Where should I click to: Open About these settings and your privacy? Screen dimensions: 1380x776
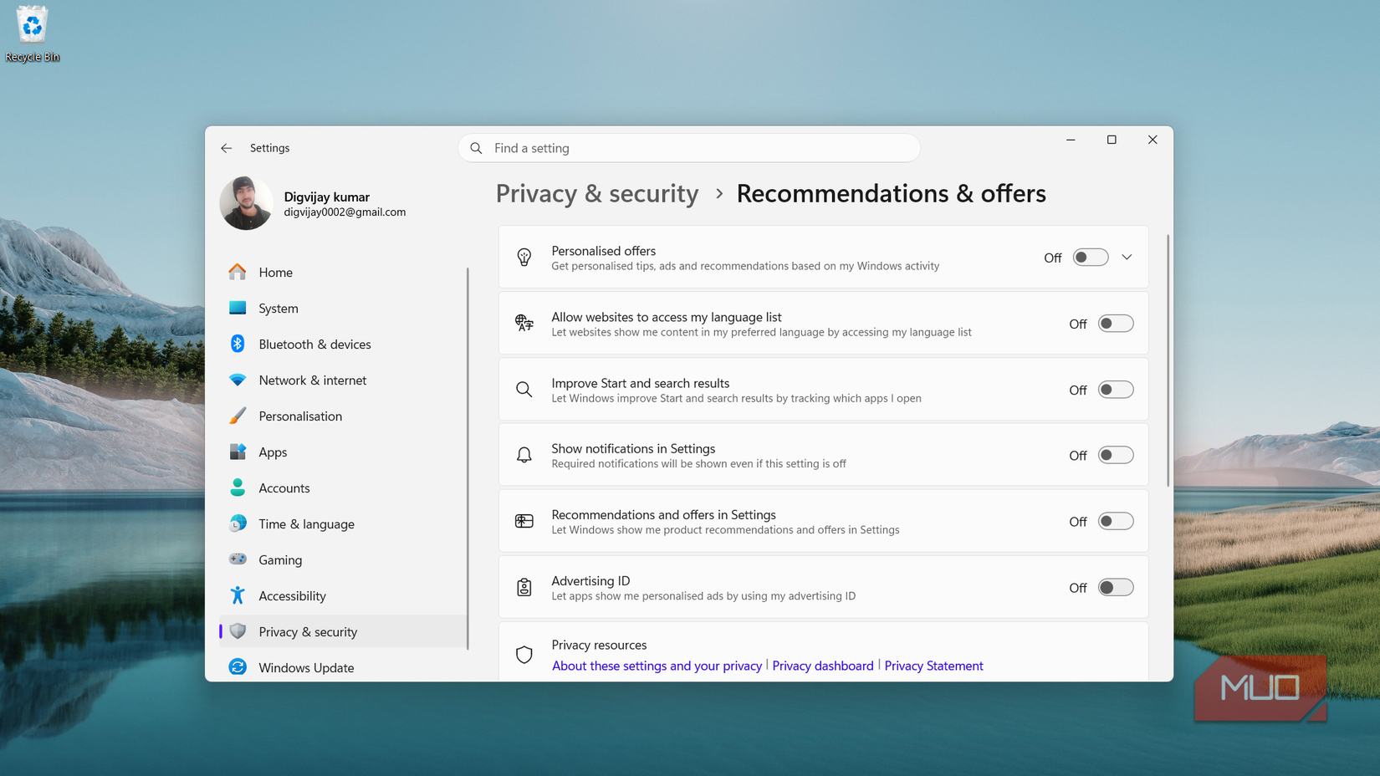pyautogui.click(x=657, y=666)
